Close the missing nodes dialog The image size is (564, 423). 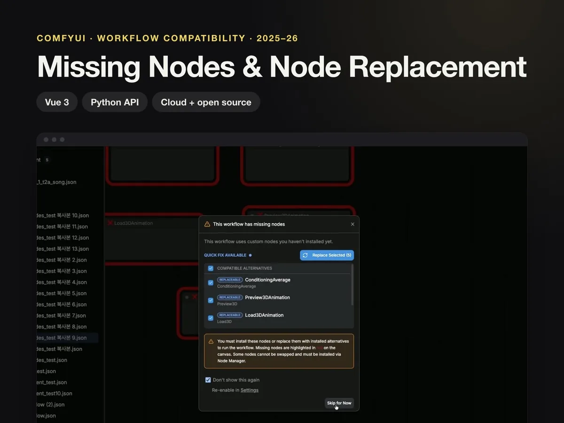(x=352, y=224)
